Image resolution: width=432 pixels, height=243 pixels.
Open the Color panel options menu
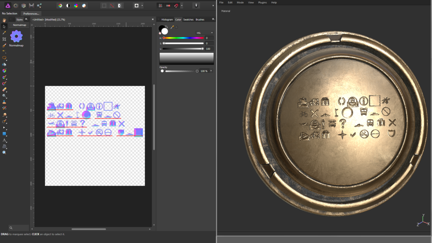[213, 19]
